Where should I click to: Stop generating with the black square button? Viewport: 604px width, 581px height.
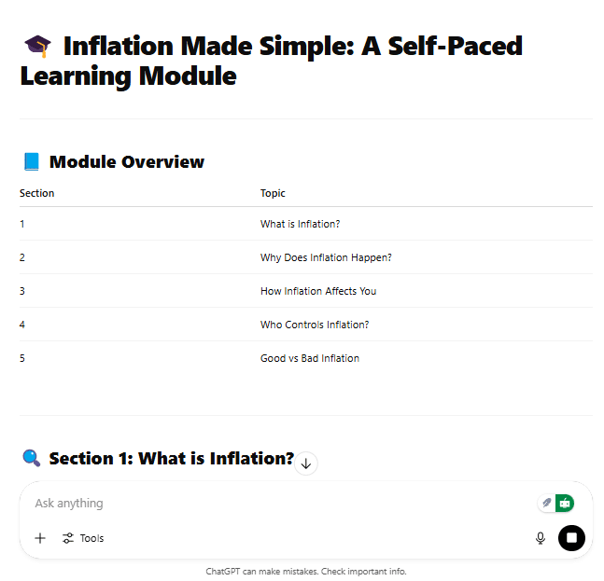pyautogui.click(x=571, y=538)
